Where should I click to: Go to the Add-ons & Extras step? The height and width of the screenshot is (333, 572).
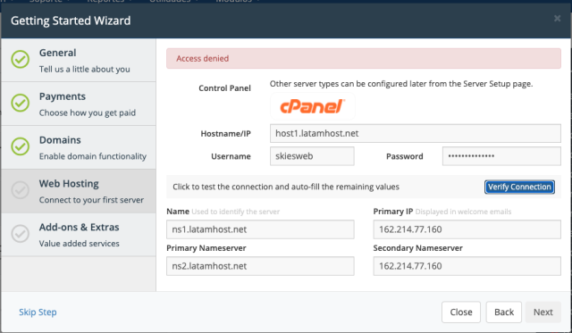click(79, 235)
